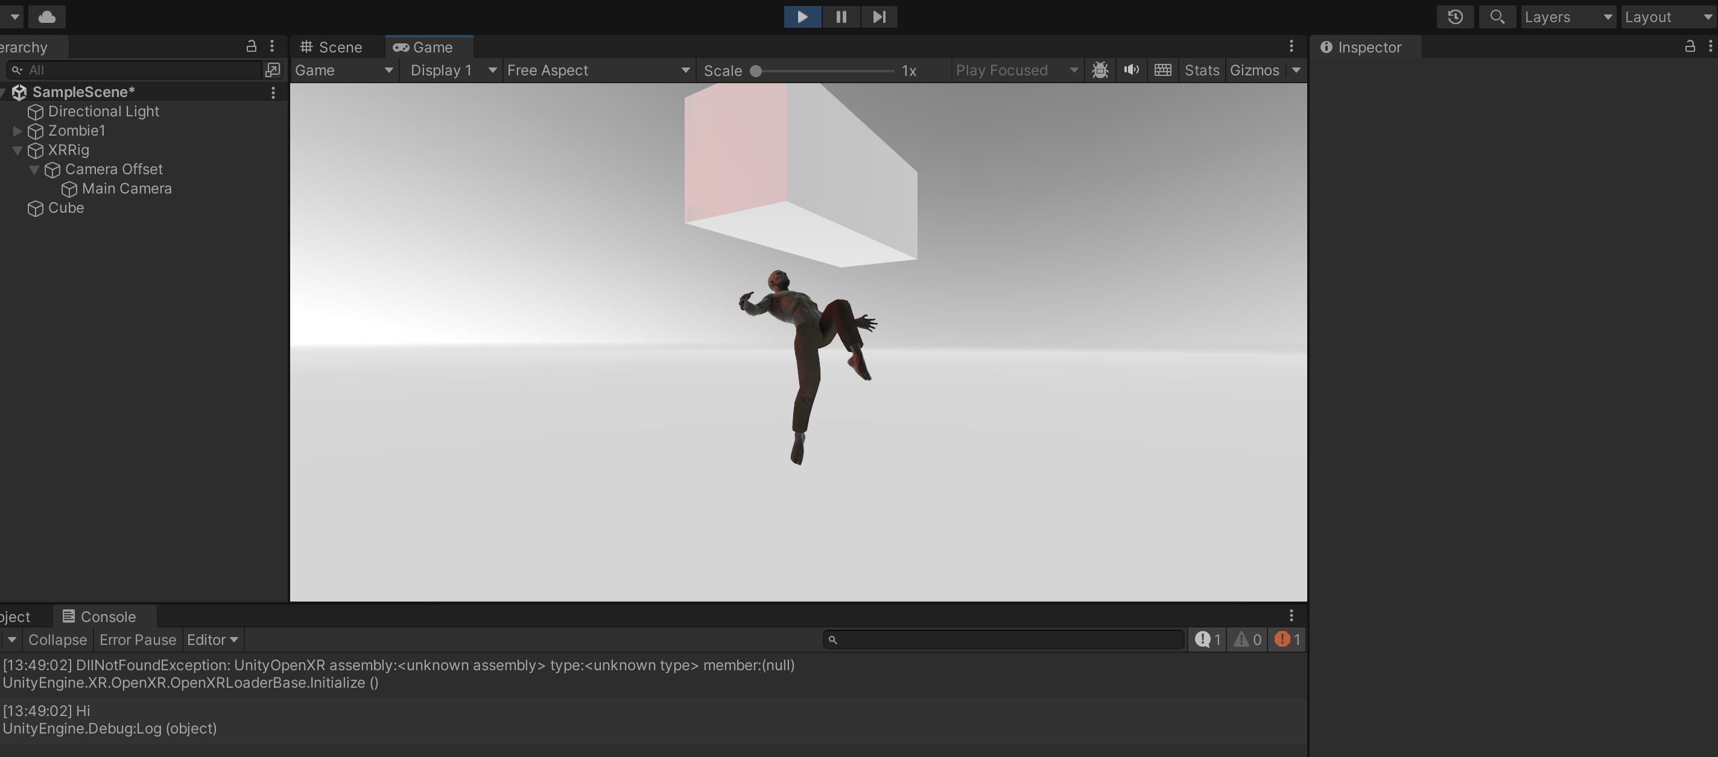Select the Hi debug log entry
The width and height of the screenshot is (1718, 757).
tap(652, 720)
